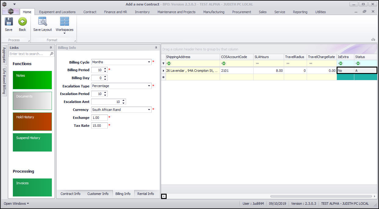
Task: Open the Inventory ribbon tab
Action: [142, 12]
